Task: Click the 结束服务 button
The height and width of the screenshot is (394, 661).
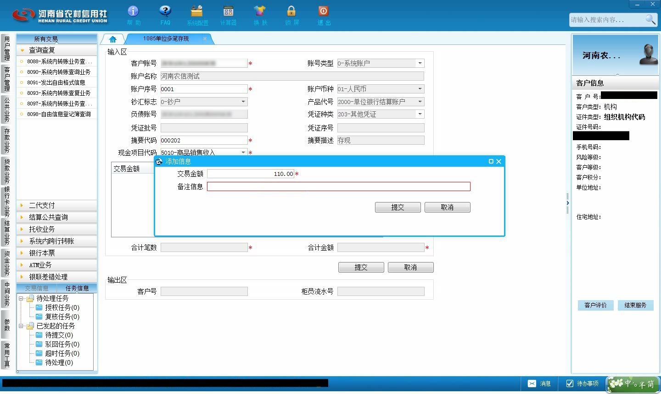Action: tap(635, 305)
